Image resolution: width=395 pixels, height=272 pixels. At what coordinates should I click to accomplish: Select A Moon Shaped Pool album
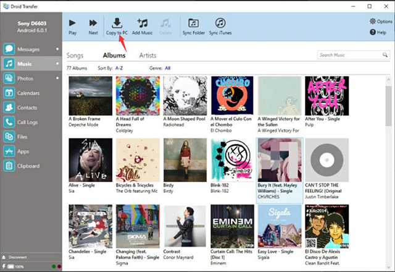[x=185, y=96]
